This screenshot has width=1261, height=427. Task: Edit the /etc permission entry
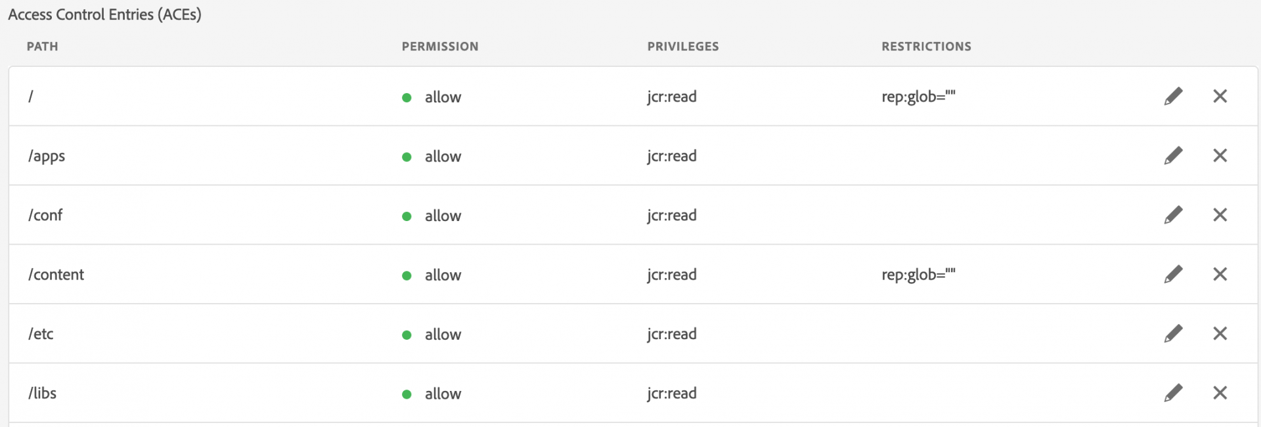pyautogui.click(x=1175, y=333)
